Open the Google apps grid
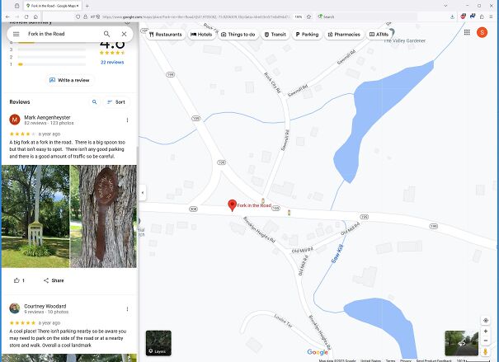This screenshot has width=499, height=362. click(467, 32)
